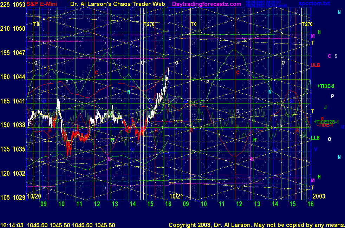Screen dimensions: 345x228
Task: Click hour 12 on the 10/20 time axis
Action: (x=97, y=204)
